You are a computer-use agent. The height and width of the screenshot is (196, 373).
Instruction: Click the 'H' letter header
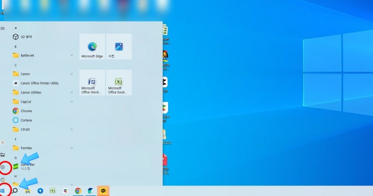tap(16, 176)
